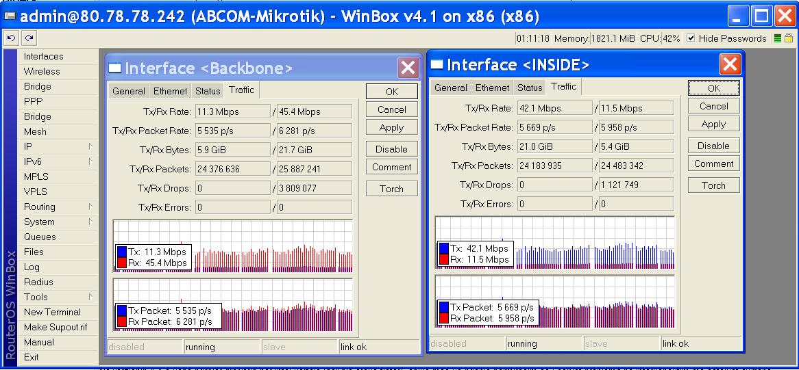Launch Torch from the INSIDE window
Screen dimensions: 799x370
click(713, 185)
